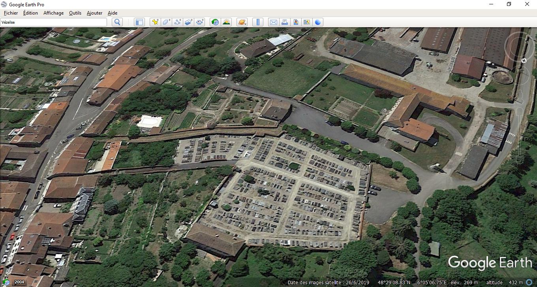Record a tour with camera icon
The height and width of the screenshot is (287, 537).
(x=200, y=22)
